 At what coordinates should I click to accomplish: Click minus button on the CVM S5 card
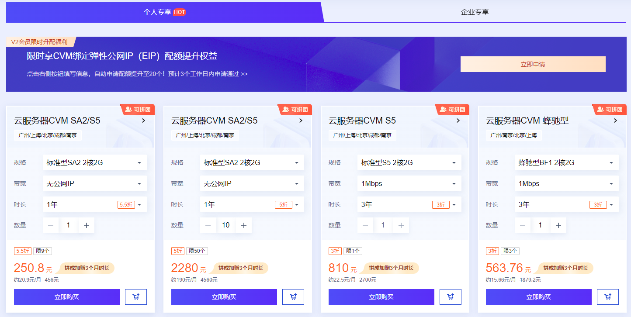point(365,225)
